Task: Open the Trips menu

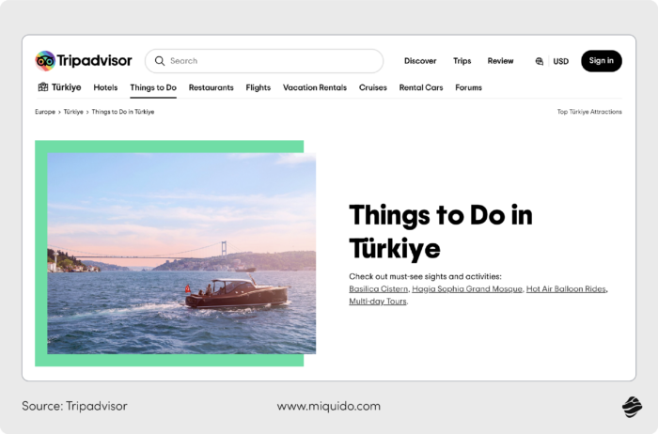Action: click(x=462, y=61)
